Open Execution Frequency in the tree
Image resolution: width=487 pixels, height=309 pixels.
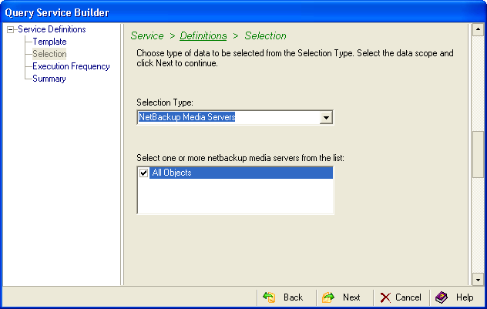click(71, 66)
